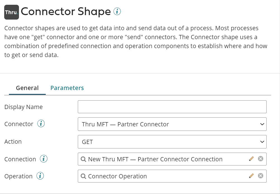The height and width of the screenshot is (194, 280).
Task: Switch to the General tab
Action: 27,88
